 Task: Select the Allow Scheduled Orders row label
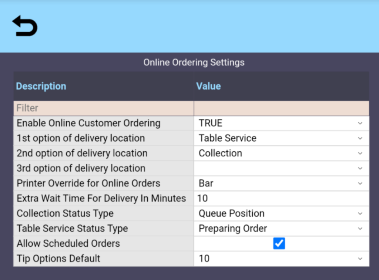click(68, 243)
